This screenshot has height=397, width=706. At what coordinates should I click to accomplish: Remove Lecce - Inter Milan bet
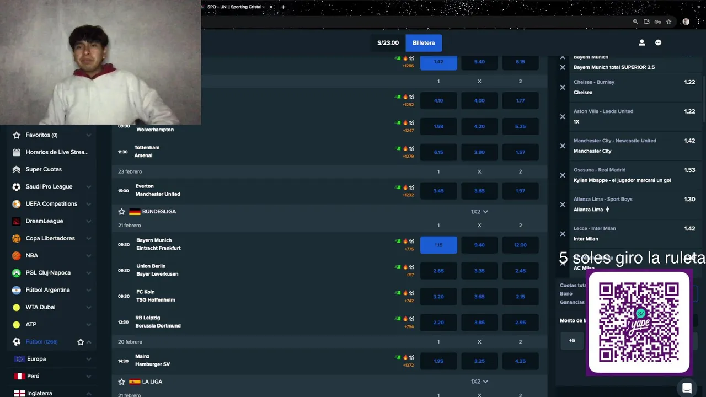(x=563, y=233)
